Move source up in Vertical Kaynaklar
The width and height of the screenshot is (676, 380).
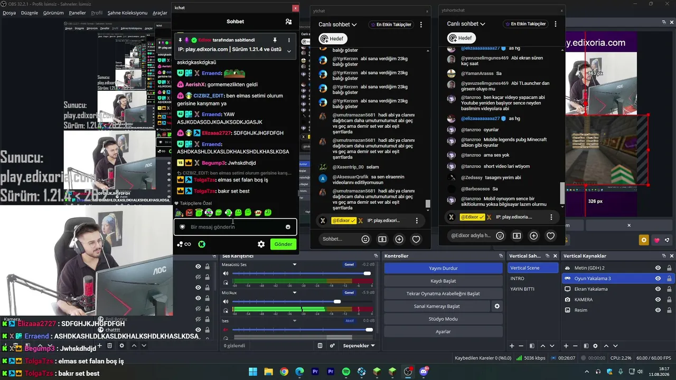(x=606, y=346)
